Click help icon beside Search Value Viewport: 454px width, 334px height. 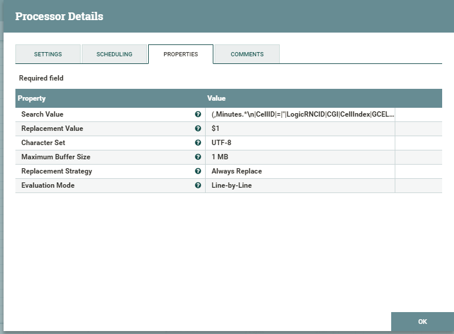coord(198,114)
